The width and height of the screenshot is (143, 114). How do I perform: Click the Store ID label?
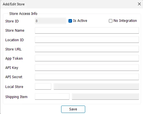pos(12,21)
